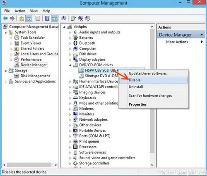Select the Imaging devices category

point(92,92)
